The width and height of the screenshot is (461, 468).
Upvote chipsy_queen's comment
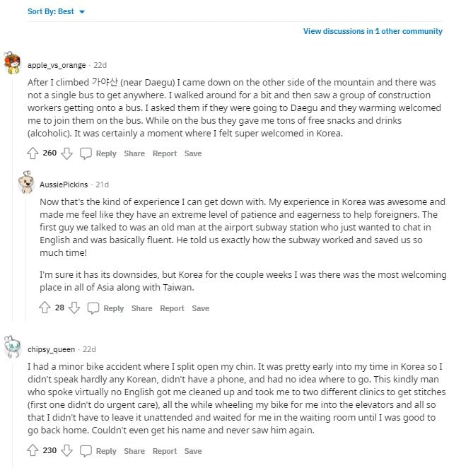(x=32, y=451)
